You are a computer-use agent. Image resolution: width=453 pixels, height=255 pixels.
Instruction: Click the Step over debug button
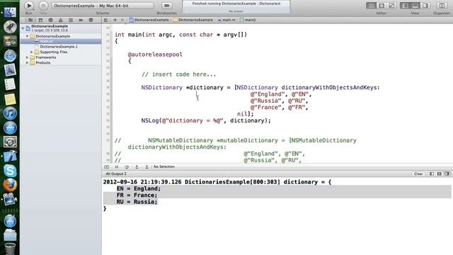127,167
